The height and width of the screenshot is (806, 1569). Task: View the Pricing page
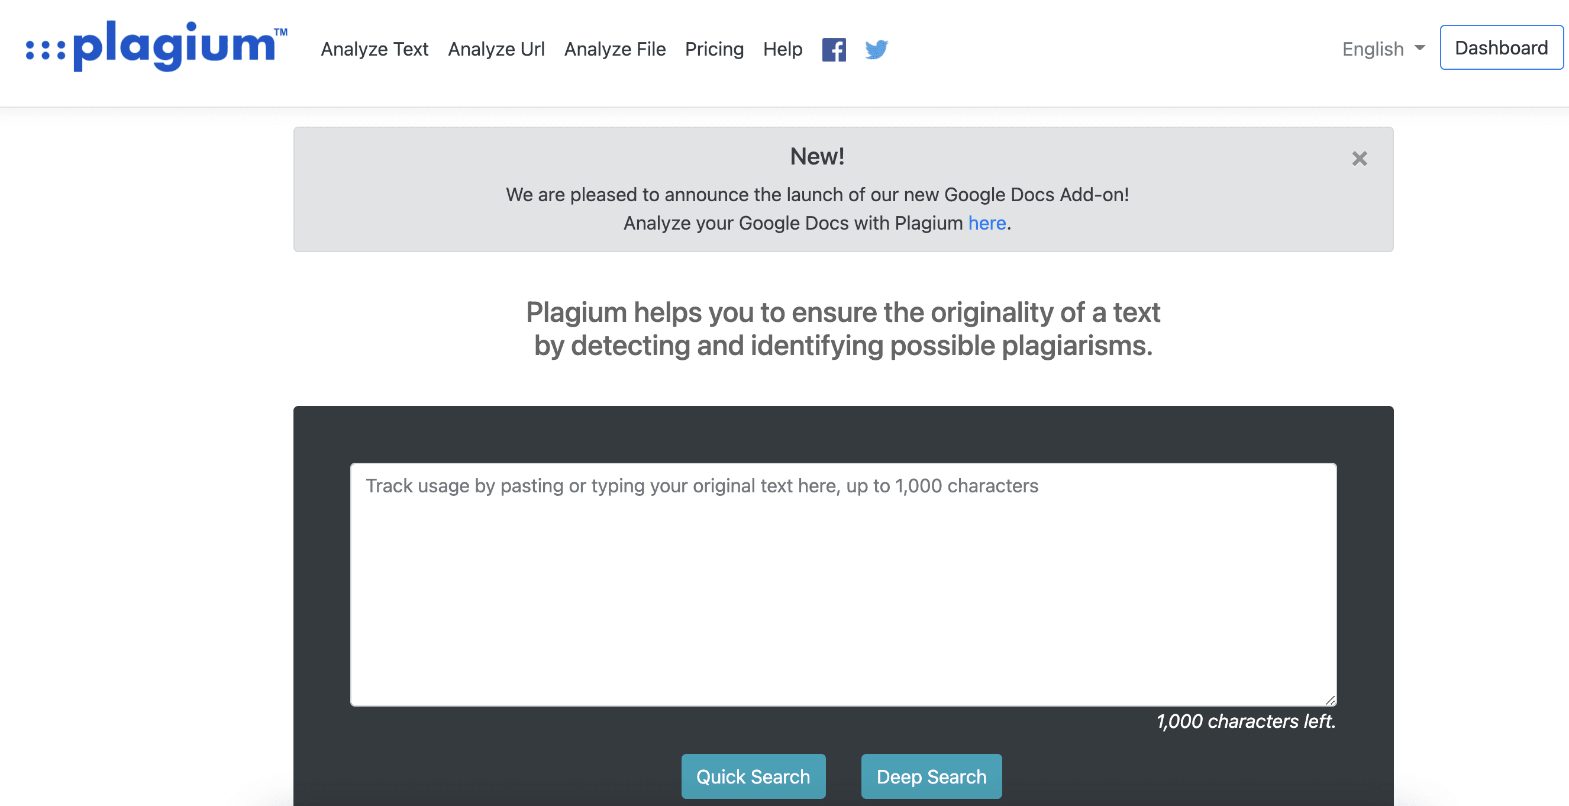click(715, 49)
